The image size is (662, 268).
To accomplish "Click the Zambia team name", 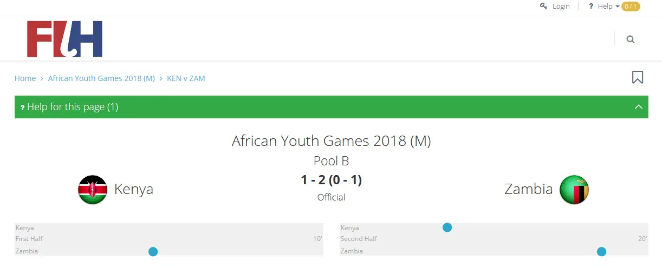I will 528,189.
